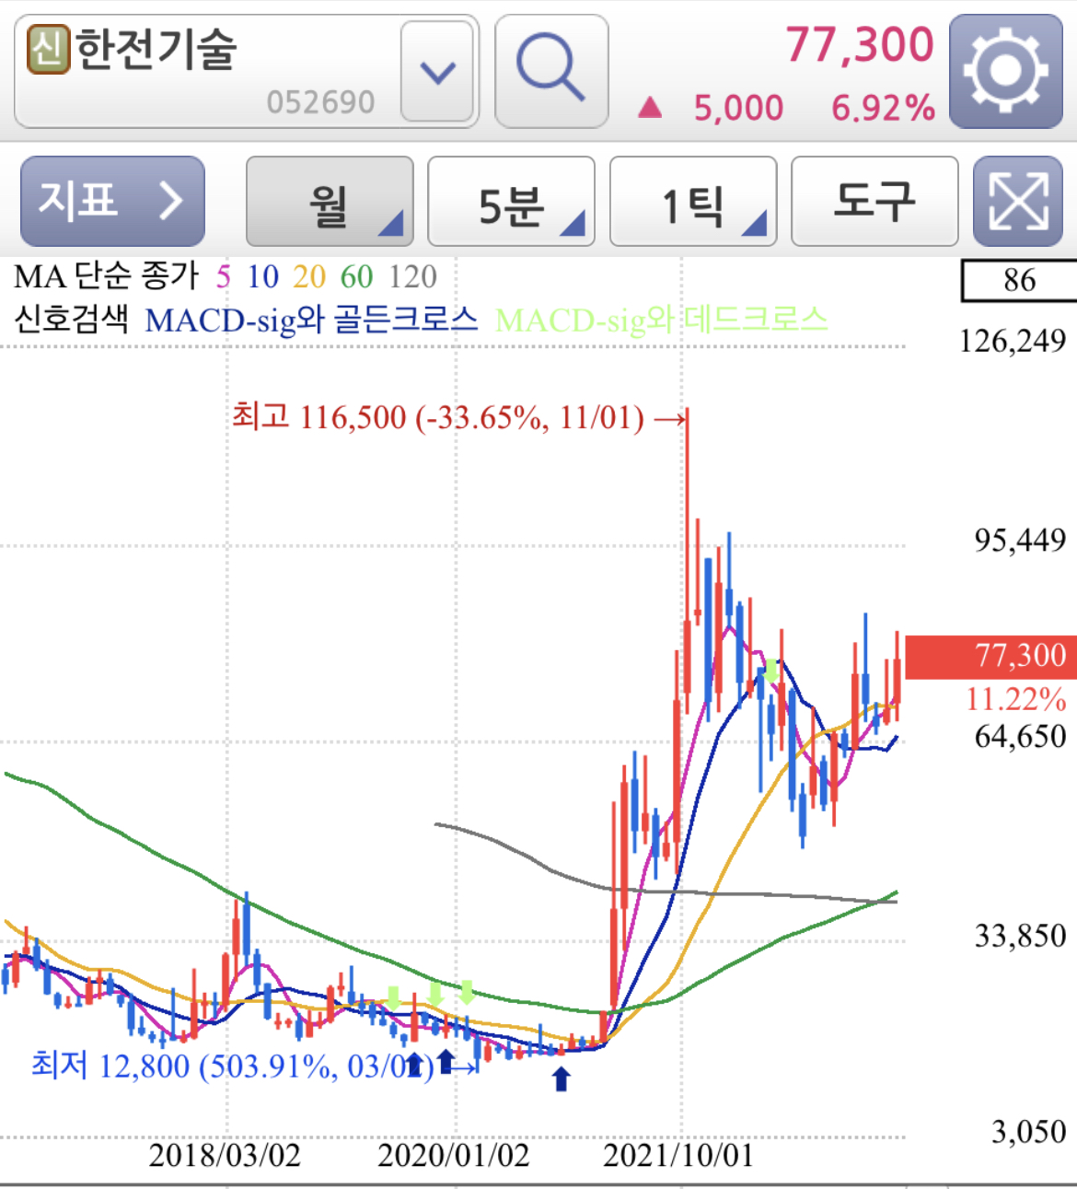The width and height of the screenshot is (1077, 1189).
Task: Click the 11.22% axis label
Action: pos(1016,700)
